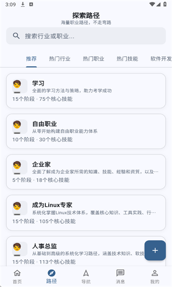The width and height of the screenshot is (172, 287).
Task: Open the 热门技能 tab
Action: (127, 59)
